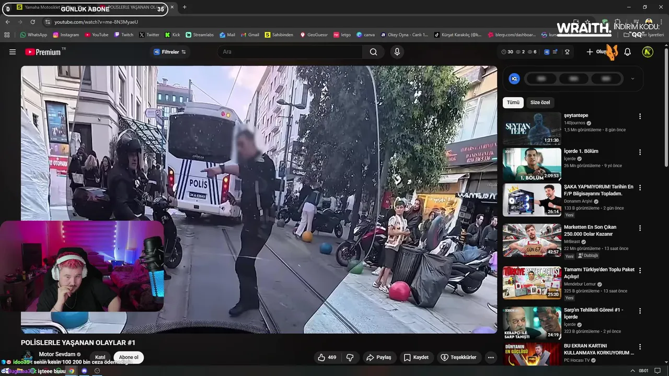Open the Chrome apps grid in bookmarks bar

pyautogui.click(x=7, y=35)
